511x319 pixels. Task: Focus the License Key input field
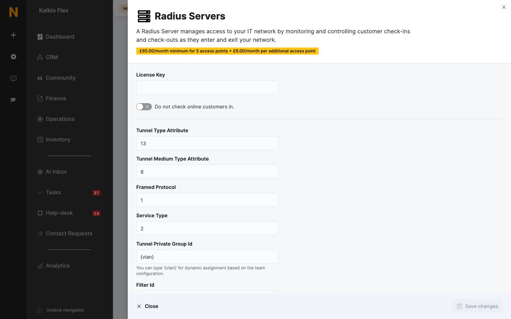(x=207, y=88)
